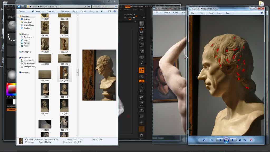
Task: Open the Explorer change view icon
Action: click(102, 11)
